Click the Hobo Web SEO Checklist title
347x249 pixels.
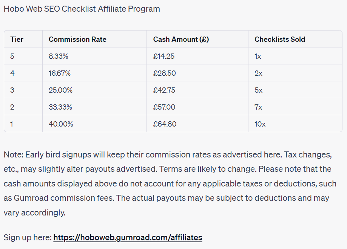click(82, 9)
